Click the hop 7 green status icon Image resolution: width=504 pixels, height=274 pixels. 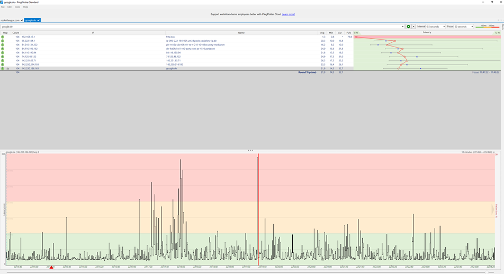3,61
